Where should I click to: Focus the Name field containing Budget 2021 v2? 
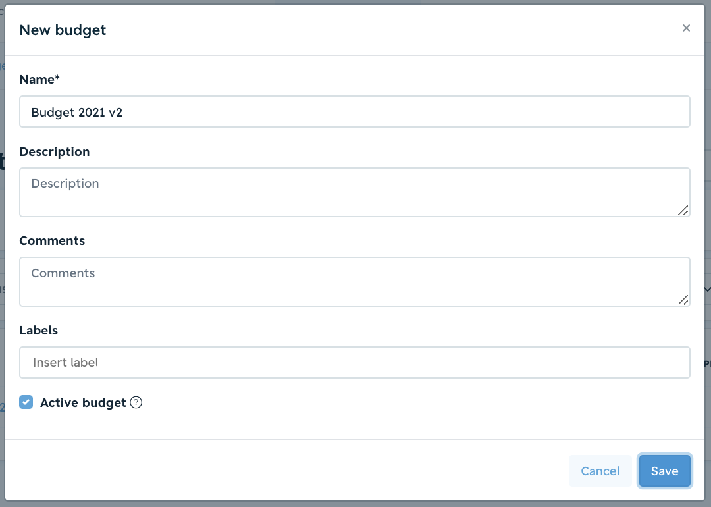click(x=355, y=111)
